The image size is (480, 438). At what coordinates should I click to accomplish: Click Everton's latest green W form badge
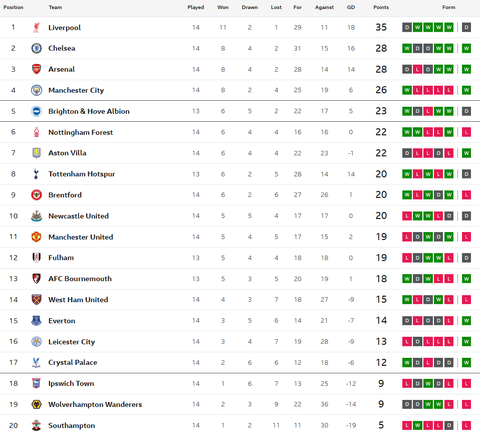click(466, 320)
